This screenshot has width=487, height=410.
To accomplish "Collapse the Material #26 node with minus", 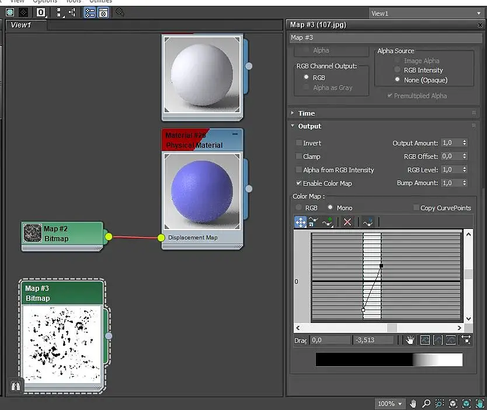I will coord(235,134).
